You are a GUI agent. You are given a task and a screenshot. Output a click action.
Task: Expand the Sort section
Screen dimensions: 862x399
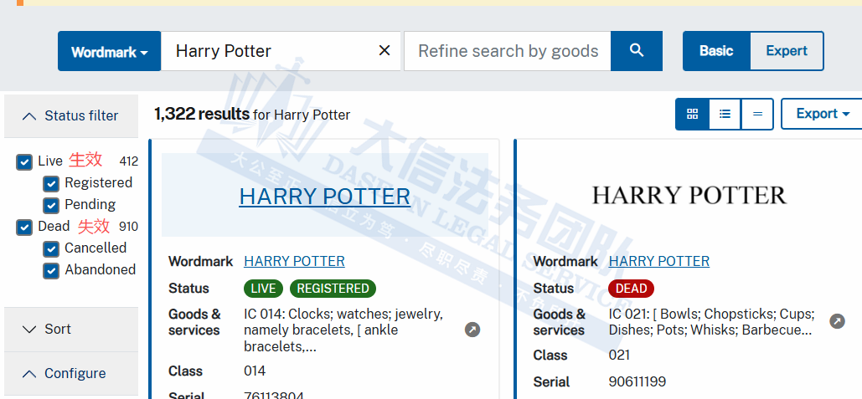pos(71,330)
